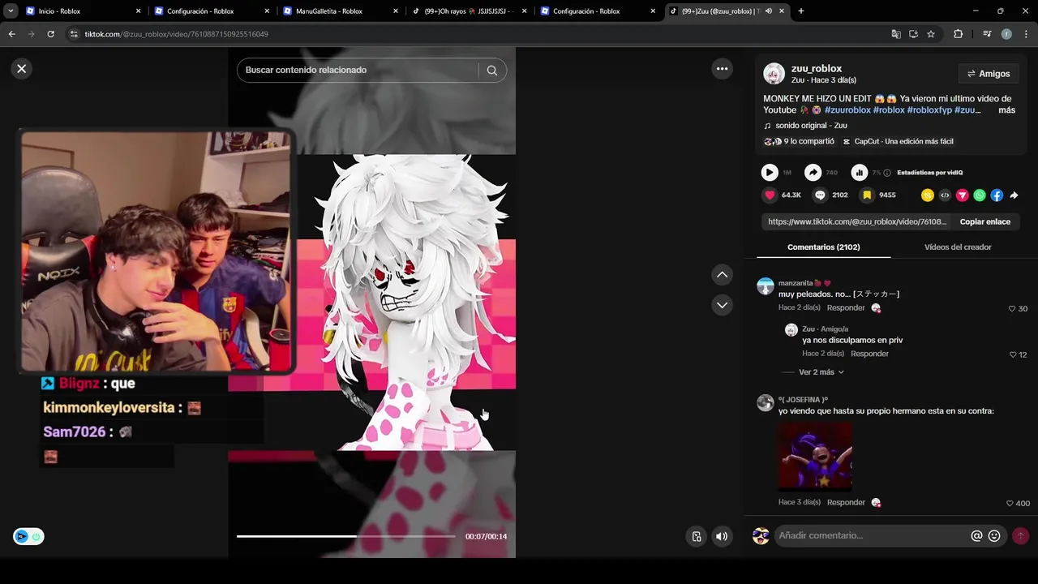Click the vidIQ info circle icon
The width and height of the screenshot is (1038, 584).
[x=887, y=173]
